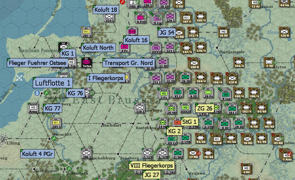Select the 56 RD Soviet rifle division
Screen dimensions: 295x180
point(247,139)
